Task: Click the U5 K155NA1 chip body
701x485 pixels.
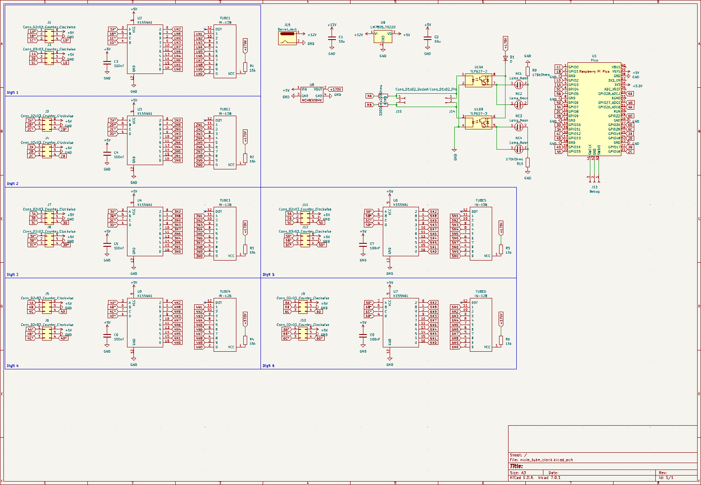Action: point(145,322)
